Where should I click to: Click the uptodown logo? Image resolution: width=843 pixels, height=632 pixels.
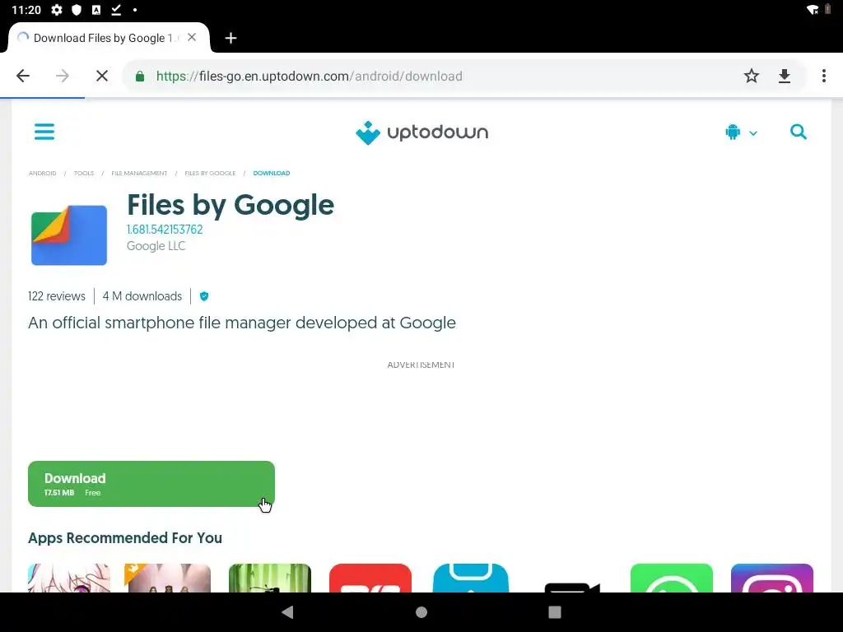coord(422,132)
